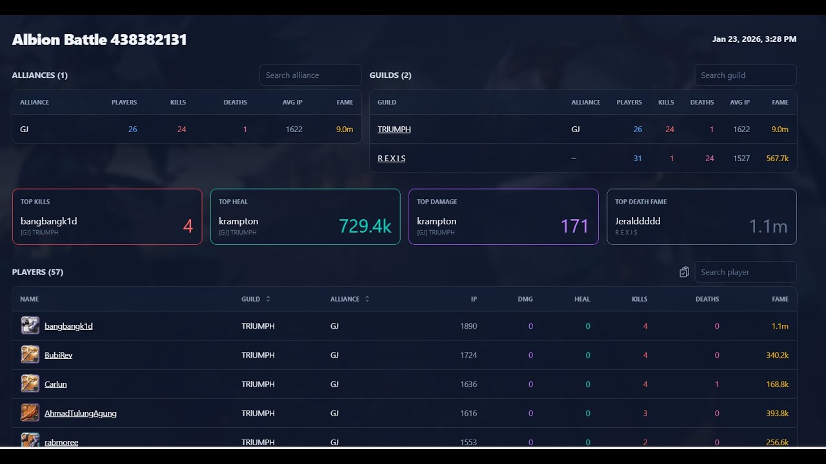Click bangbangk1d's IP value 1890
826x464 pixels.
tap(468, 326)
